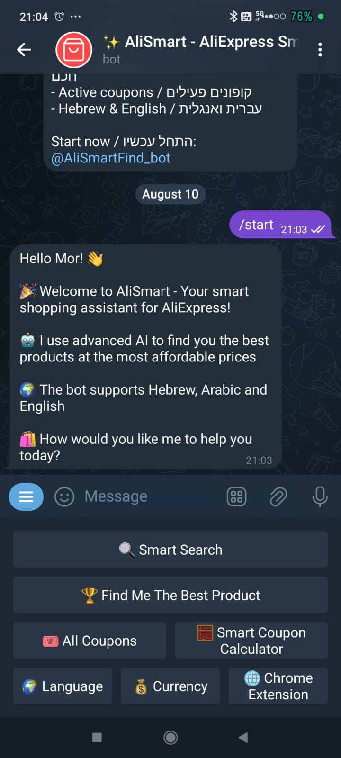The image size is (341, 758).
Task: Open the AliSmart bot profile picture
Action: point(74,50)
